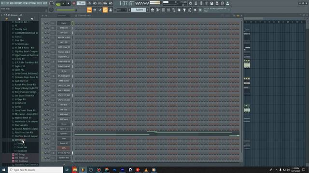Viewport: 309px width, 173px height.
Task: Click the export/render audio icon
Action: pyautogui.click(x=217, y=3)
